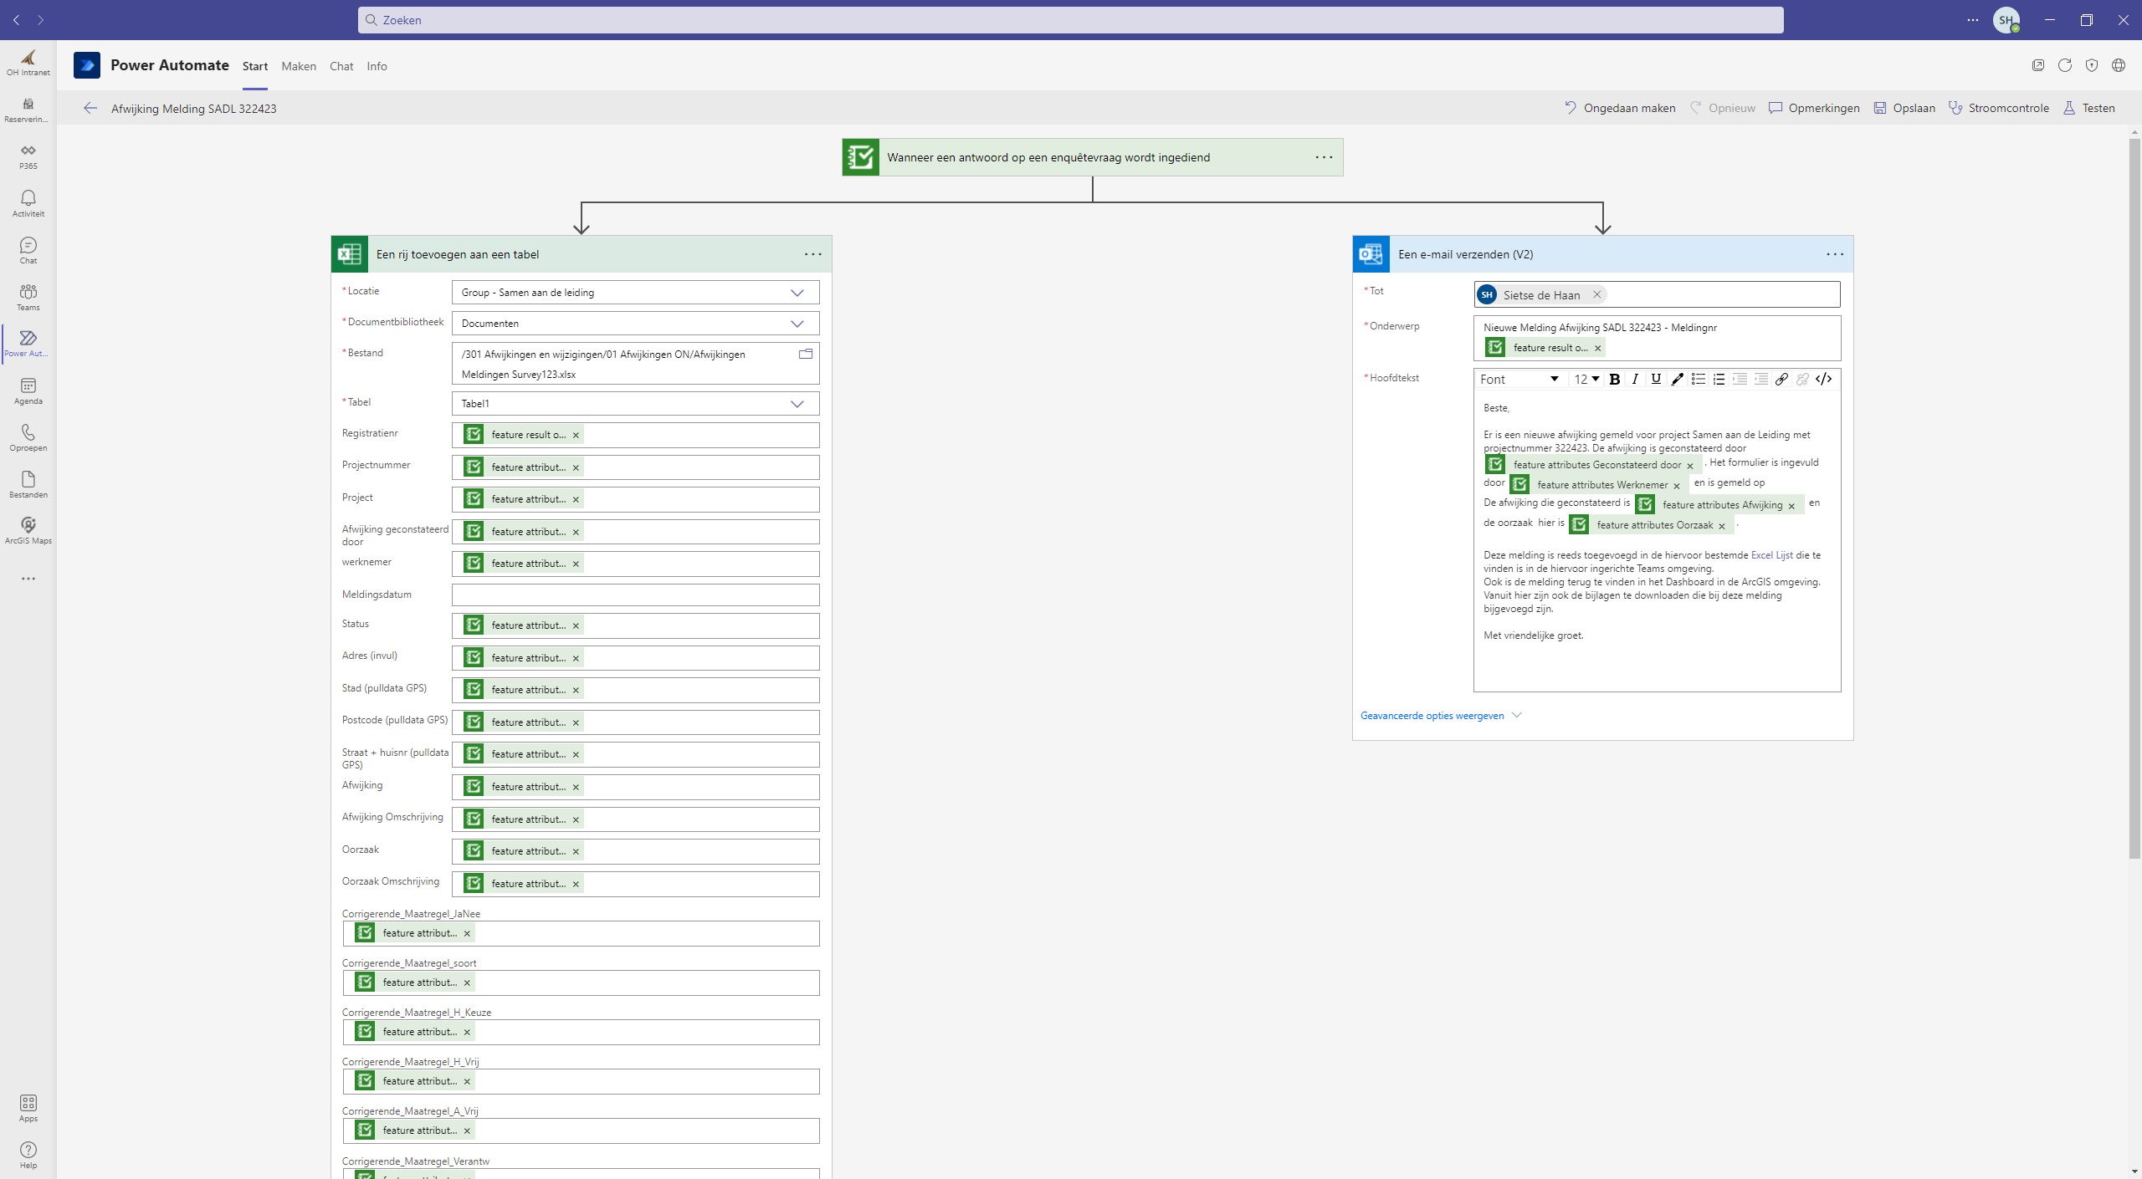
Task: Switch to HTML code view in editor
Action: click(x=1824, y=379)
